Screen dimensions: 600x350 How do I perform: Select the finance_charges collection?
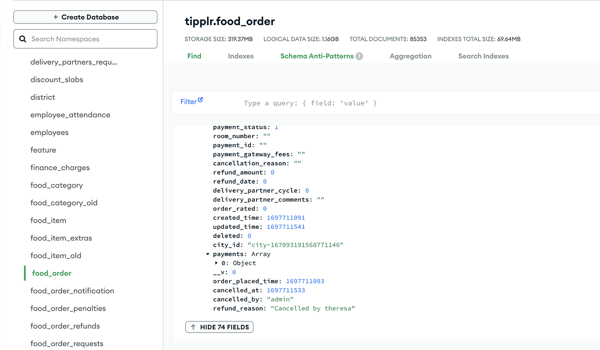pyautogui.click(x=60, y=168)
